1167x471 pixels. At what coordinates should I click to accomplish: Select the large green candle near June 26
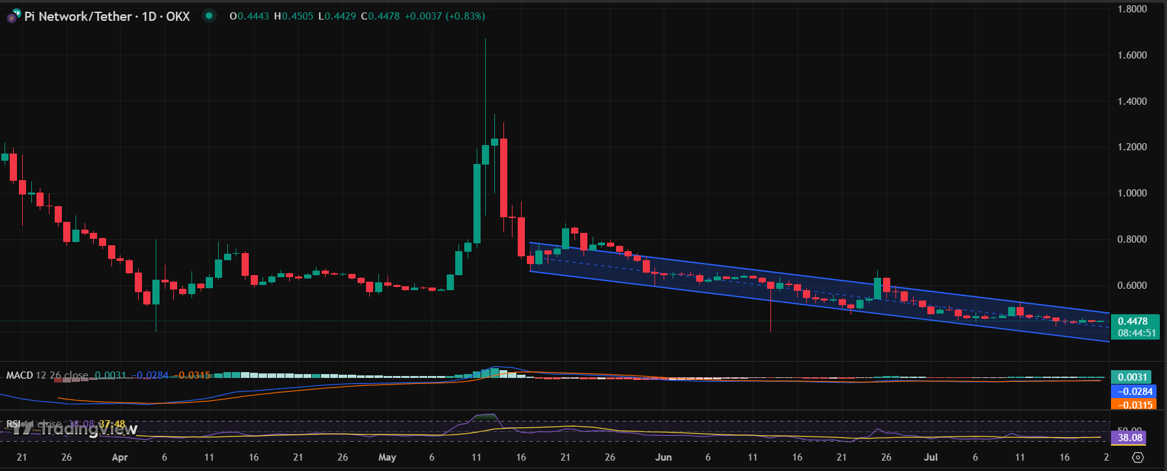click(877, 288)
